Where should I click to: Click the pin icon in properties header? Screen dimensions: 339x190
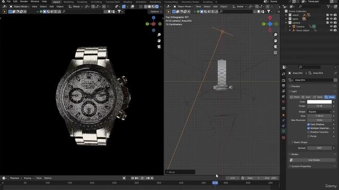point(335,73)
